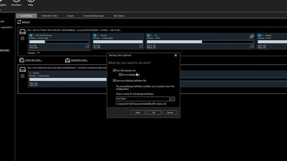Image resolution: width=287 pixels, height=161 pixels.
Task: Toggle Save as a Backup Definition File
Action: pyautogui.click(x=114, y=80)
